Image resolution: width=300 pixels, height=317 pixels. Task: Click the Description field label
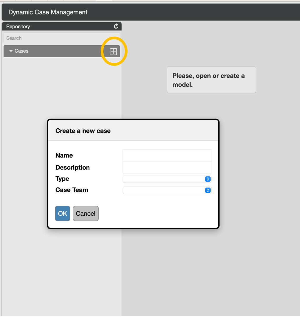click(x=73, y=168)
